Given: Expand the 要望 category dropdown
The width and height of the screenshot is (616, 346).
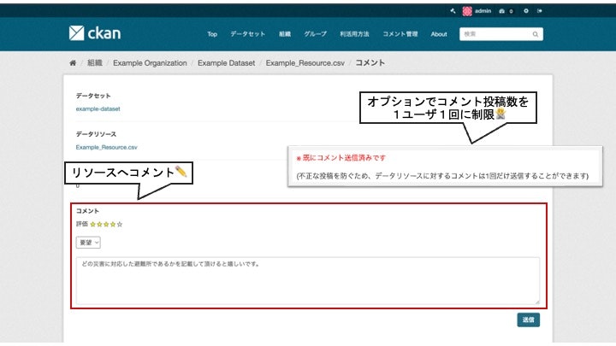Looking at the screenshot, I should [88, 243].
